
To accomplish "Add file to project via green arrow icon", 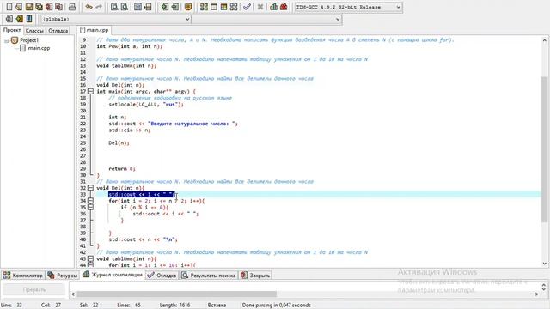I will click(x=164, y=7).
